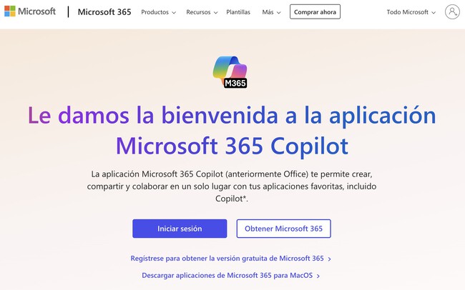Viewport: 465px width, 290px height.
Task: Click the chevron beside Recursos
Action: [x=217, y=13]
